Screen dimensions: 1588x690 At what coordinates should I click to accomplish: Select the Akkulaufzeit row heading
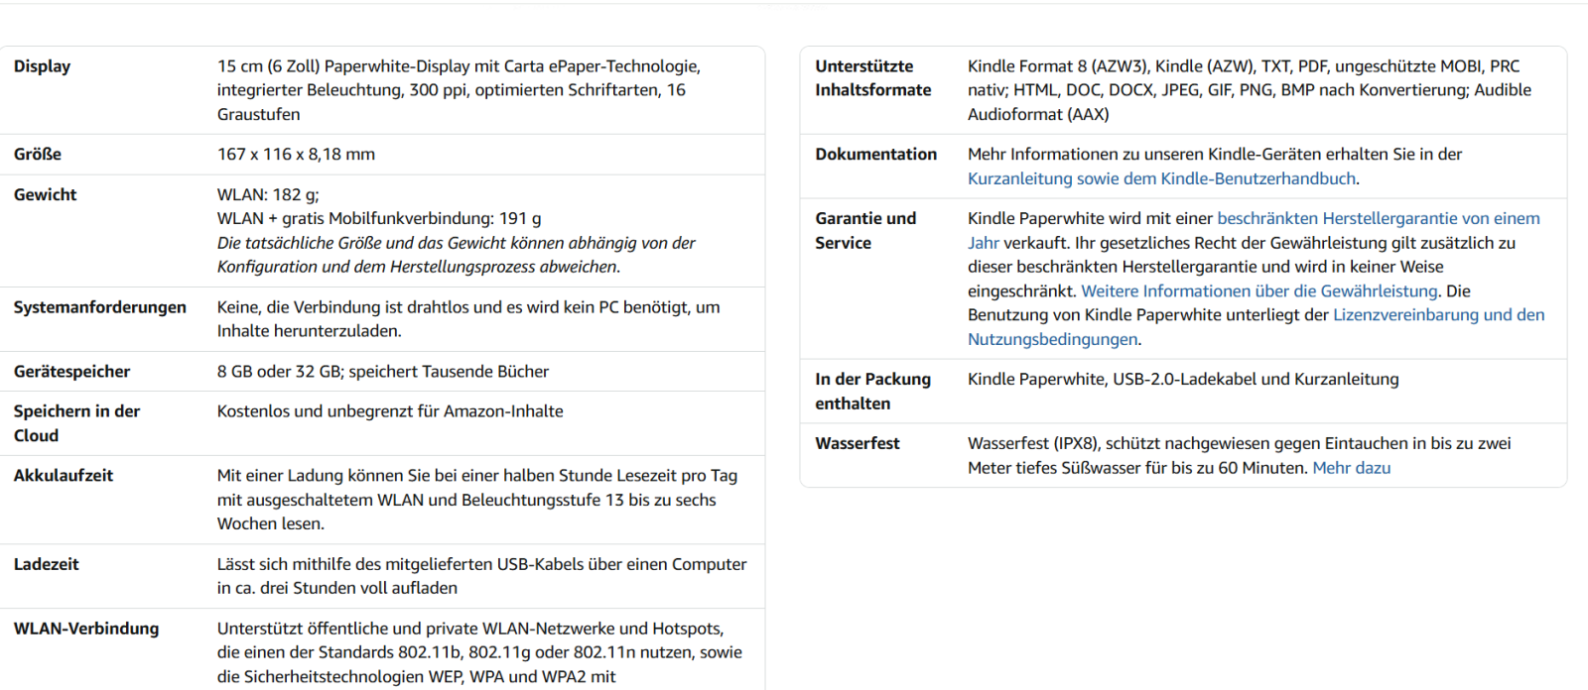64,476
